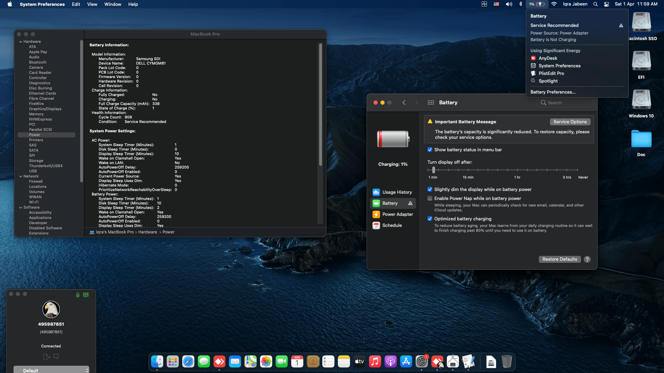The image size is (664, 373).
Task: Open Launchpad from the Dock
Action: [173, 362]
